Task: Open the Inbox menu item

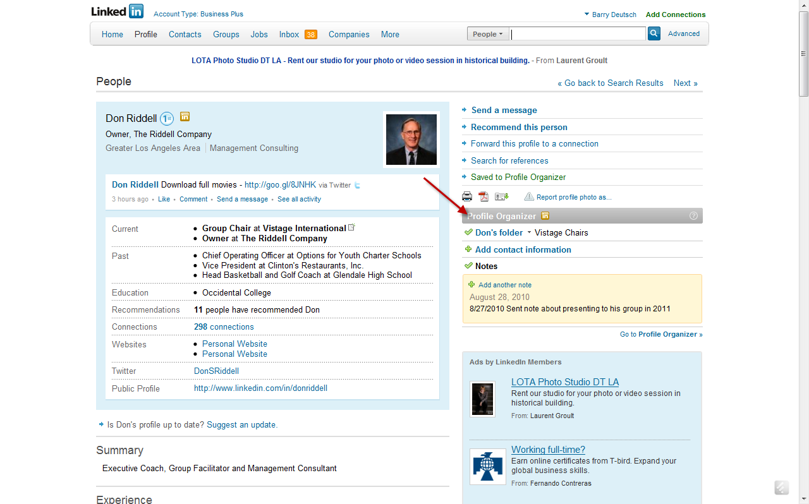Action: [x=289, y=34]
